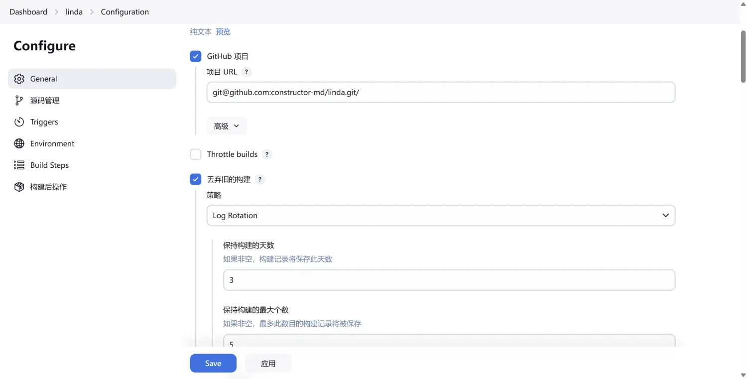Click the Build Steps list icon
The image size is (747, 379).
pyautogui.click(x=19, y=165)
